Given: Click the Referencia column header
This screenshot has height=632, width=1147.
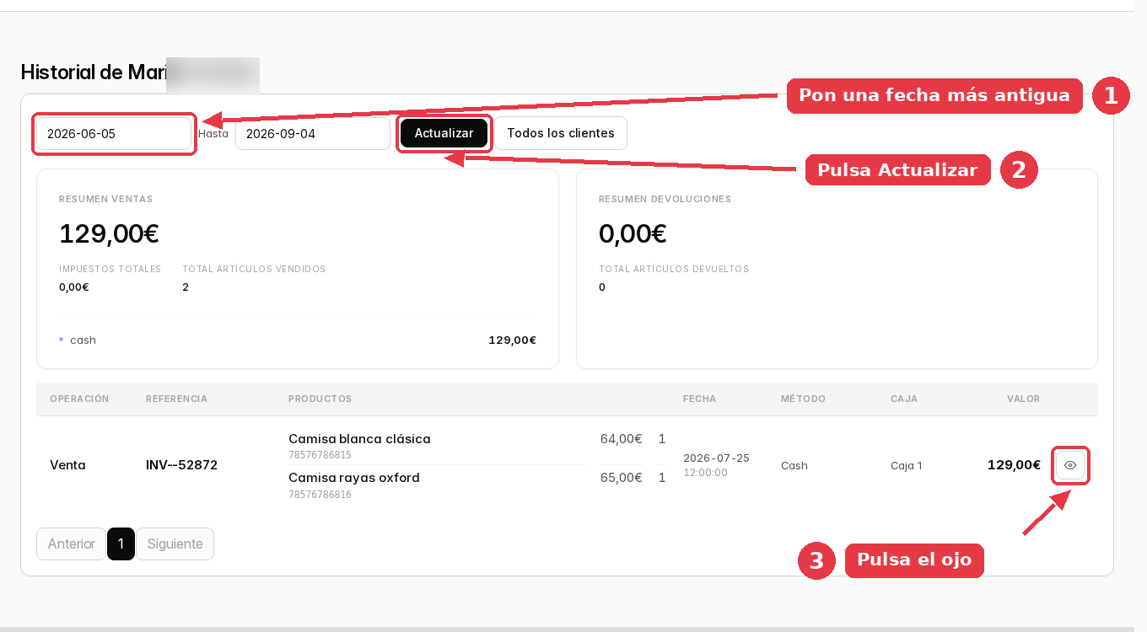Looking at the screenshot, I should point(176,399).
